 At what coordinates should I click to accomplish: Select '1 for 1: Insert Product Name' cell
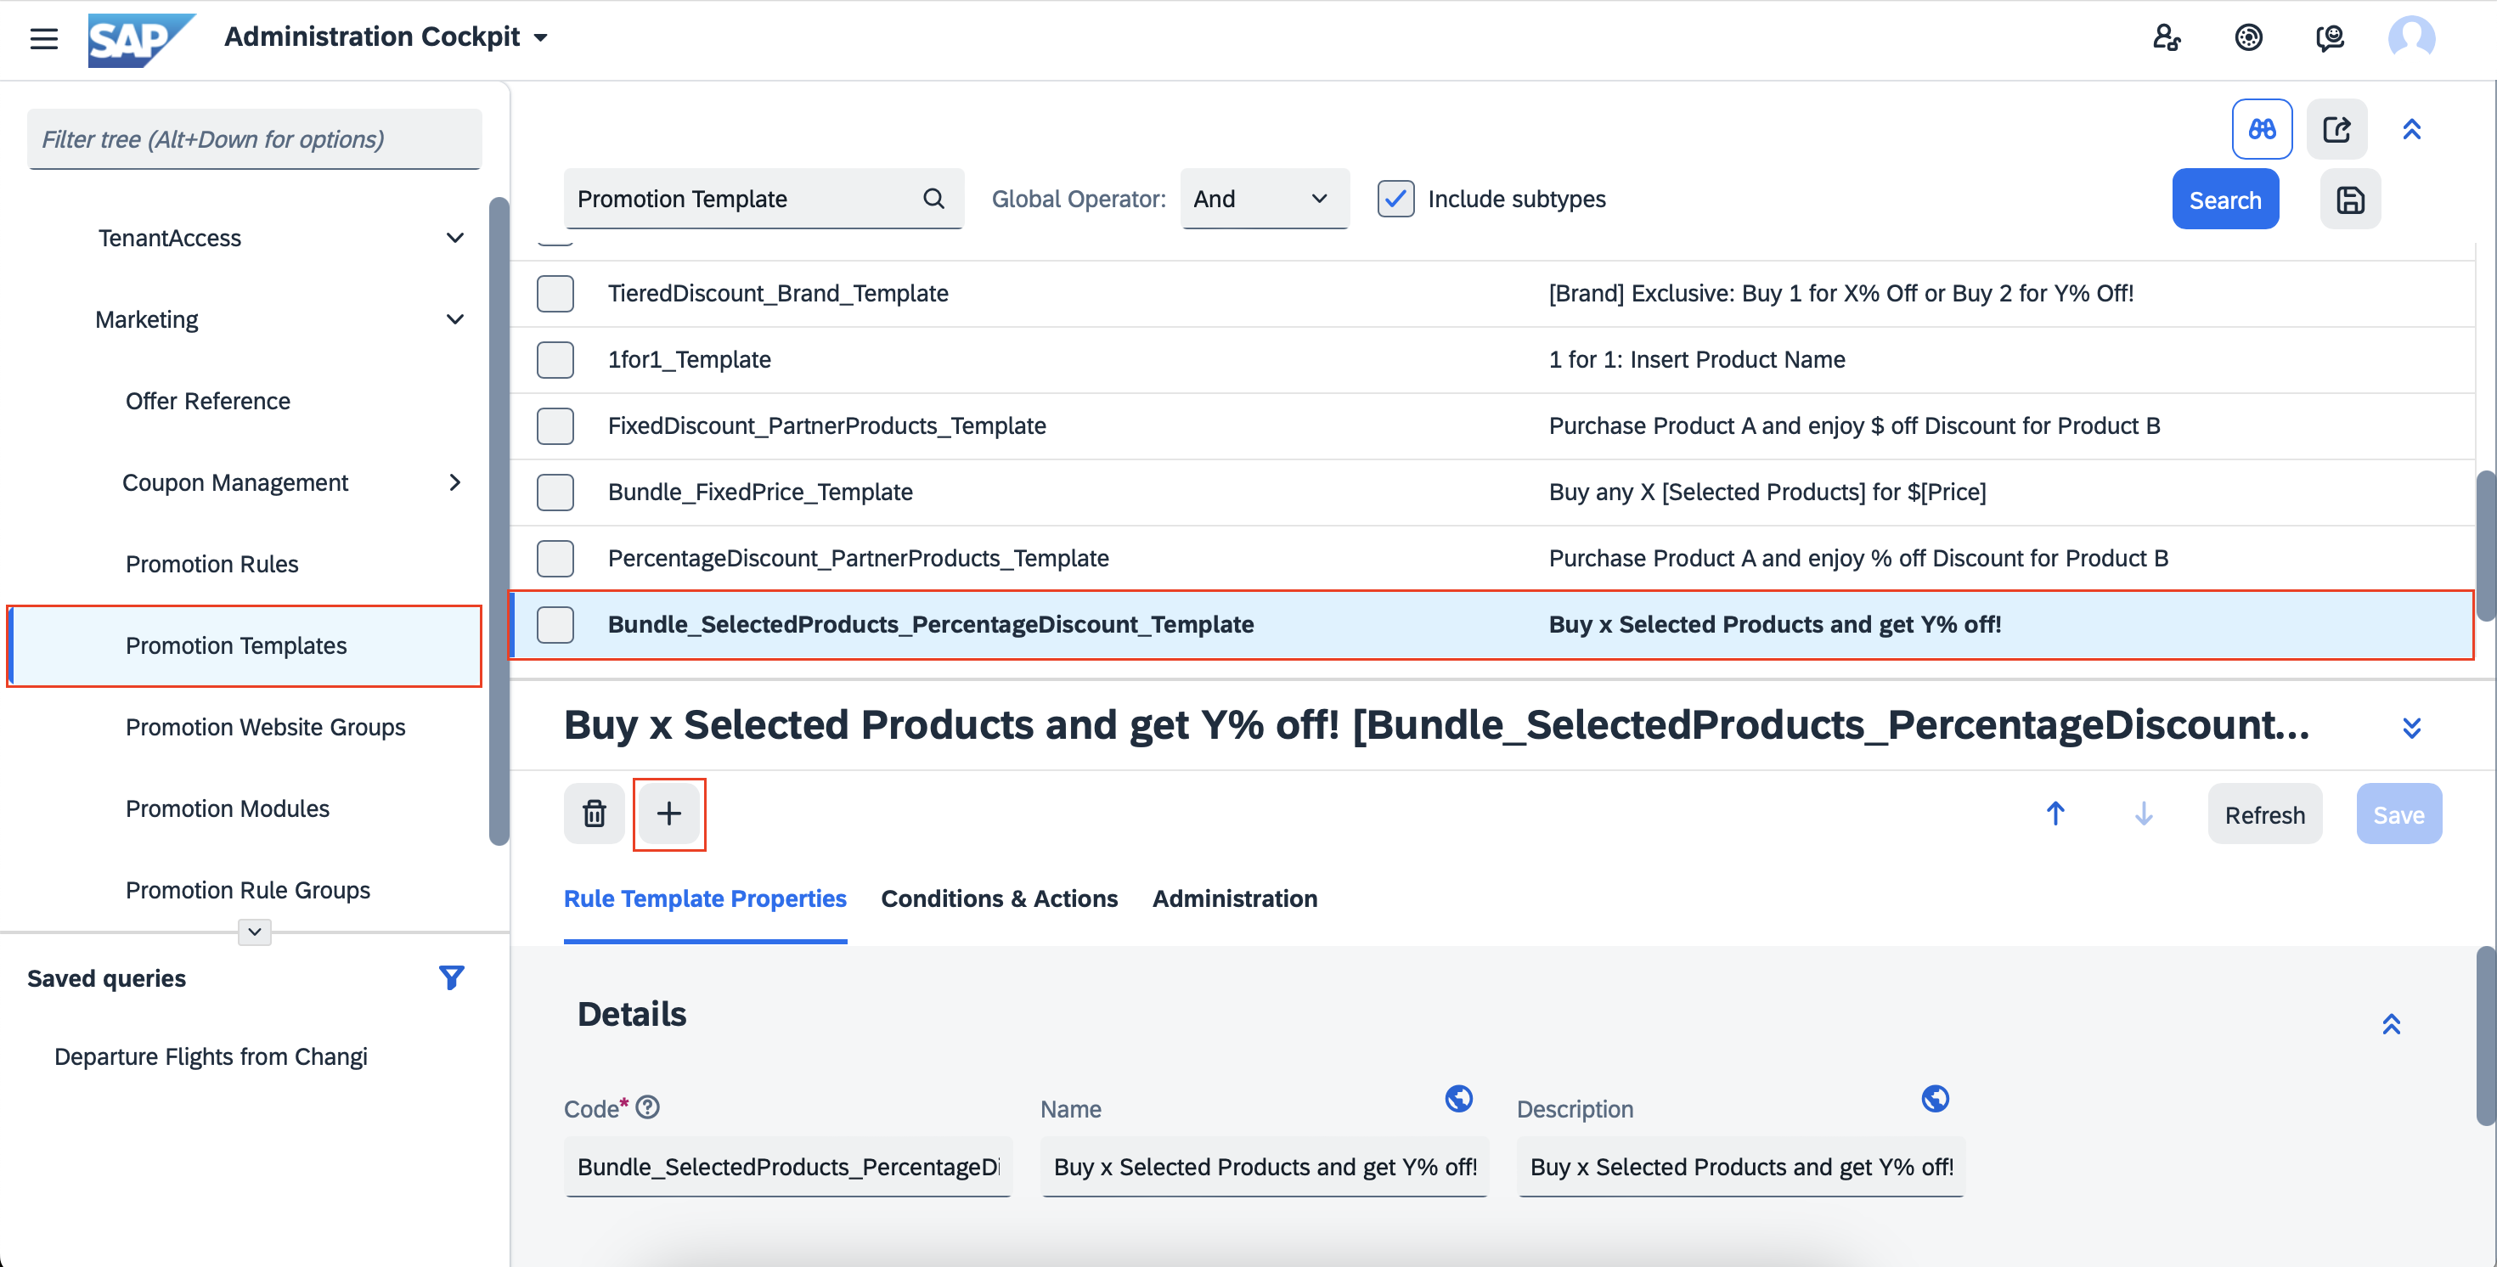pyautogui.click(x=1696, y=360)
